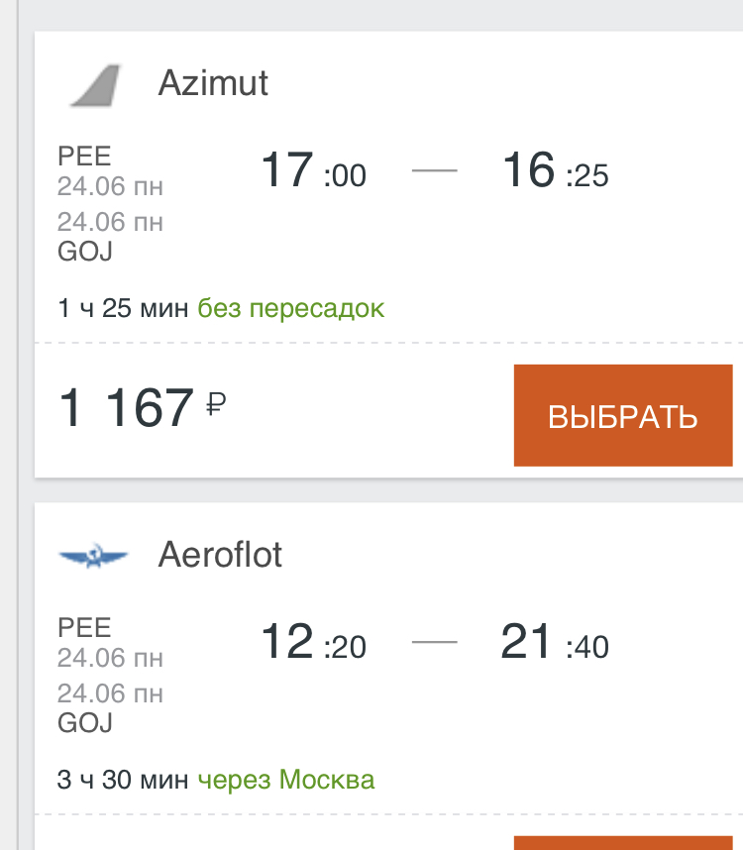Click Aeroflot departure time 12:20
Viewport: 743px width, 850px height.
tap(312, 642)
